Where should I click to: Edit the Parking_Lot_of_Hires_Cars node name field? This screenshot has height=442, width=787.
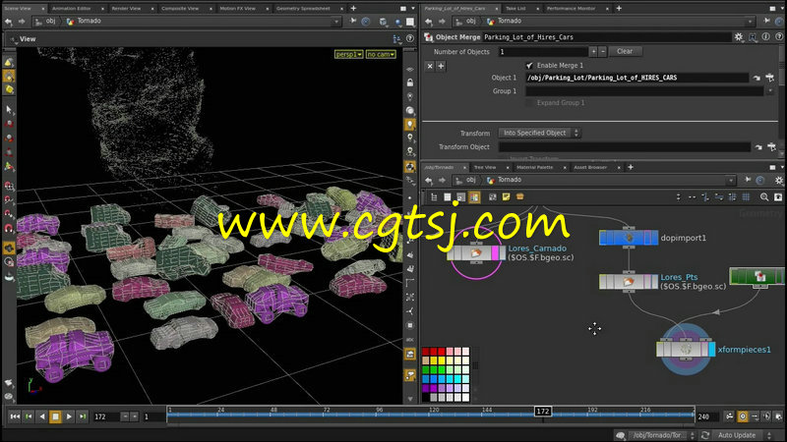(606, 37)
